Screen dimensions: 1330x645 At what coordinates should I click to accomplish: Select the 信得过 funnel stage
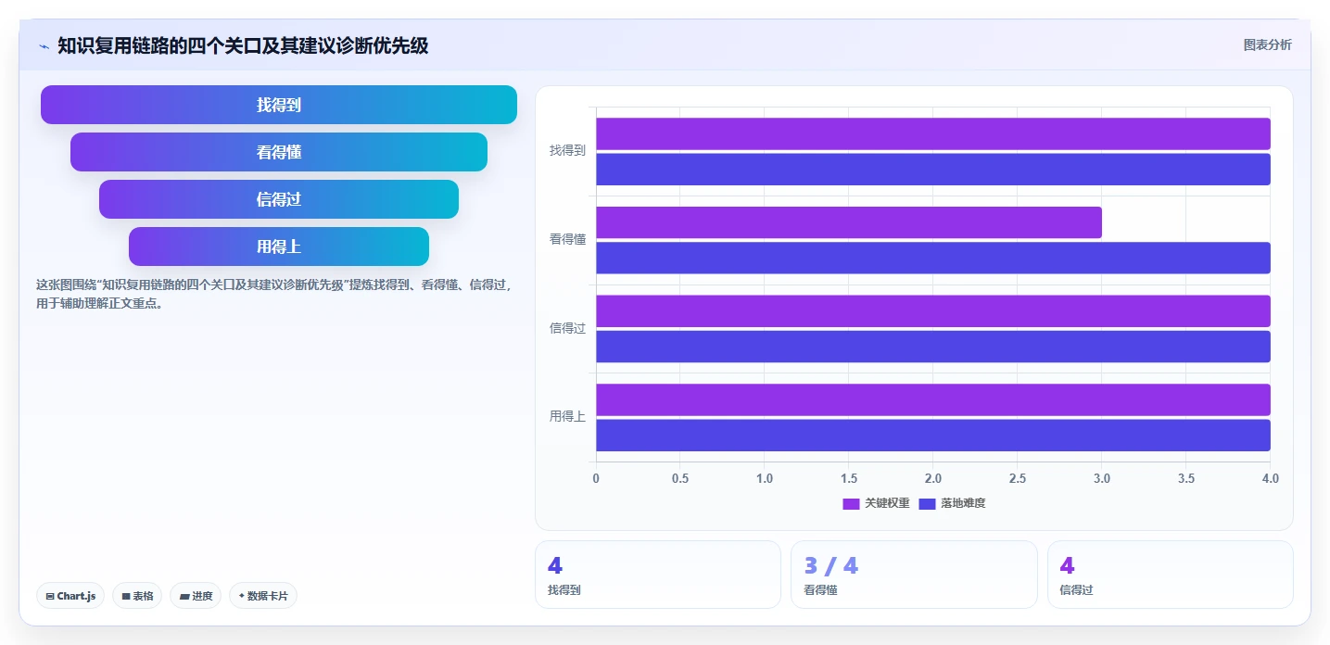pyautogui.click(x=279, y=199)
